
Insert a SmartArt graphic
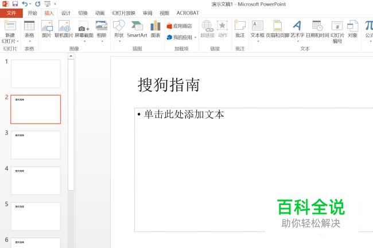click(137, 29)
